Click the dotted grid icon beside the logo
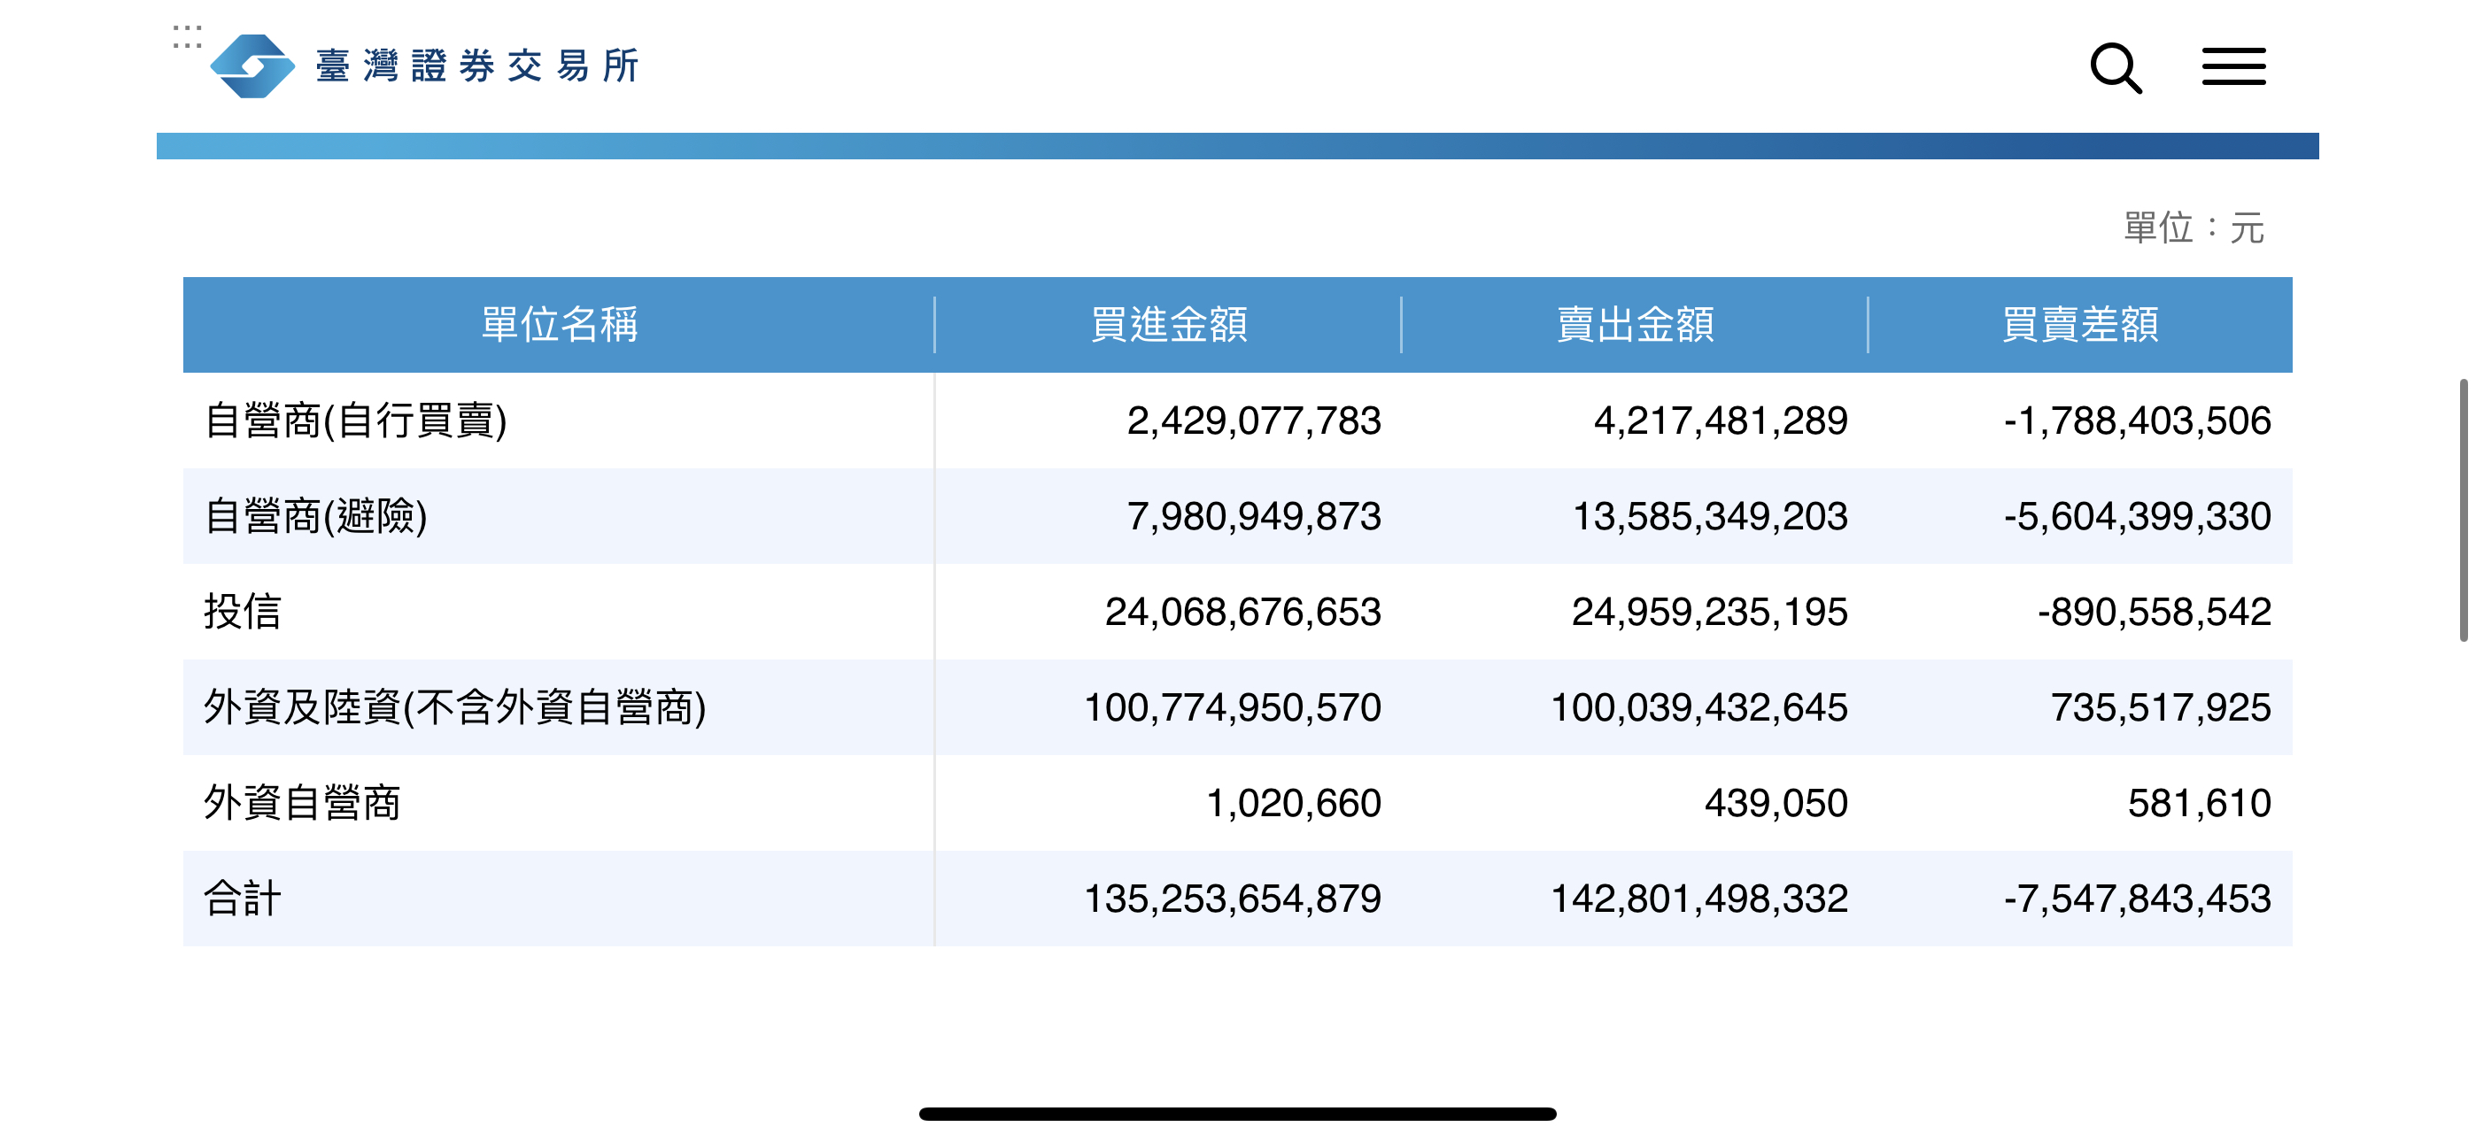Viewport: 2476px width, 1142px height. [187, 36]
